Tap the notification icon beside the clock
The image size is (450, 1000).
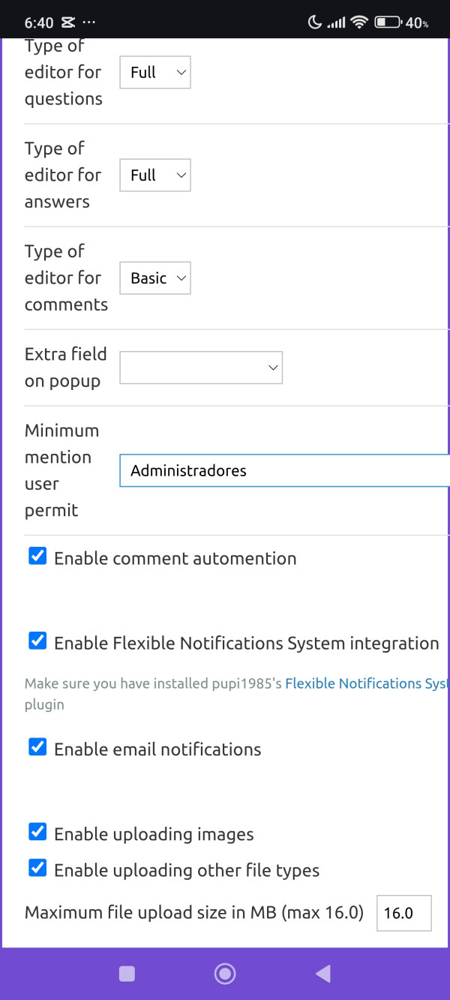point(68,23)
